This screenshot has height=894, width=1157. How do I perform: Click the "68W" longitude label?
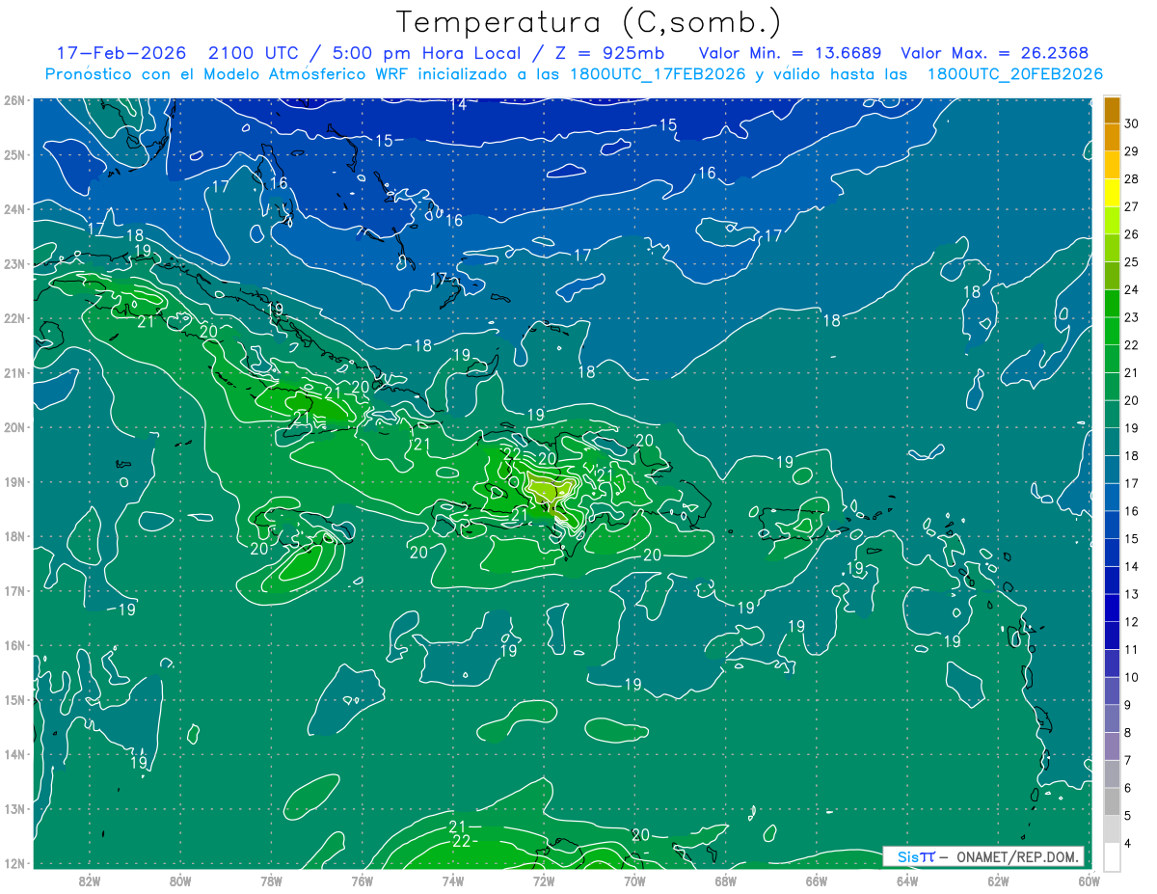pyautogui.click(x=726, y=881)
